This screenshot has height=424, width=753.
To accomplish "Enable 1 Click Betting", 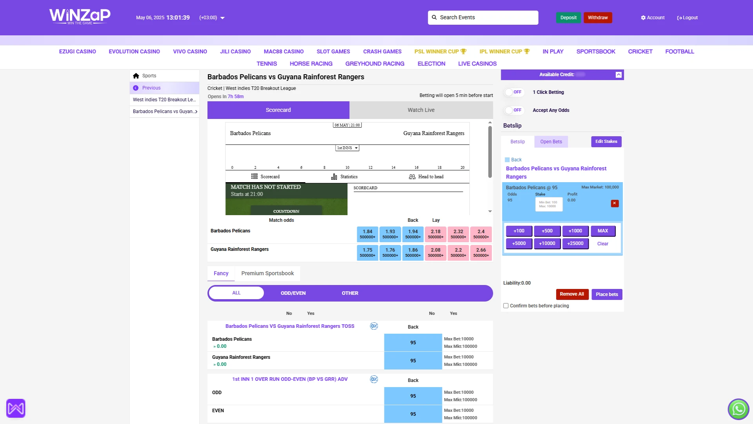I will pyautogui.click(x=514, y=92).
